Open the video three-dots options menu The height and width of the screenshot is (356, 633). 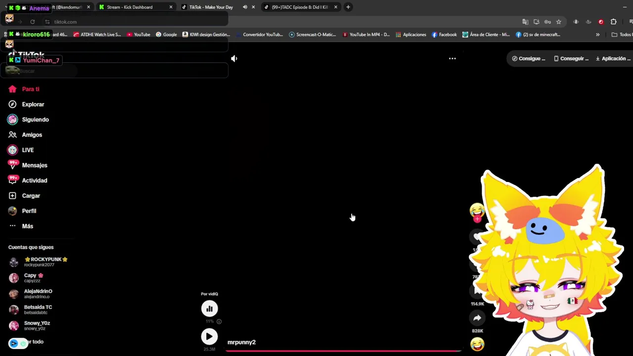[x=452, y=58]
